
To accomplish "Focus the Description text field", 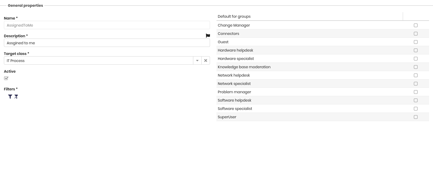I will 107,43.
